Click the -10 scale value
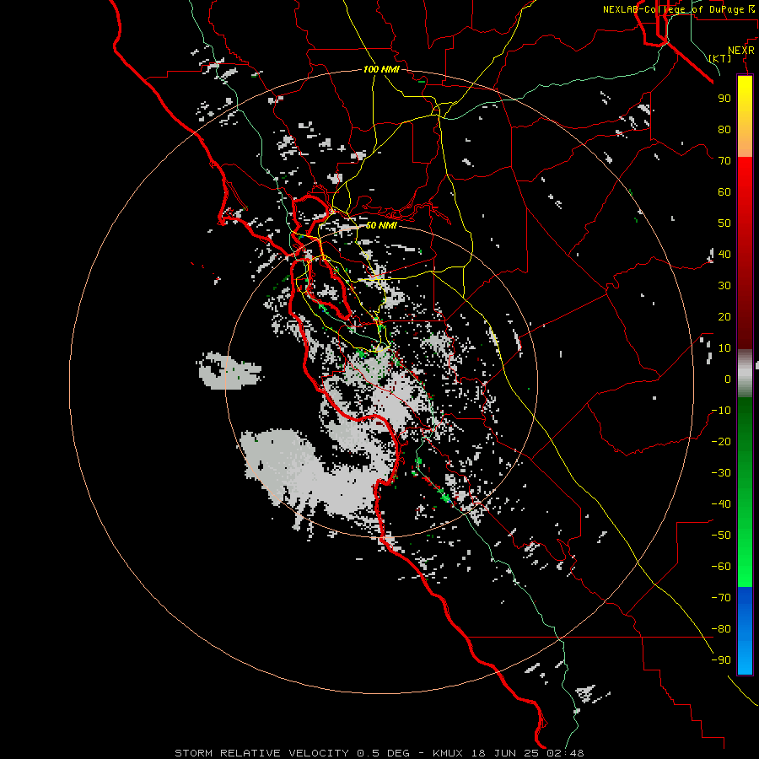This screenshot has width=759, height=759. pos(721,411)
